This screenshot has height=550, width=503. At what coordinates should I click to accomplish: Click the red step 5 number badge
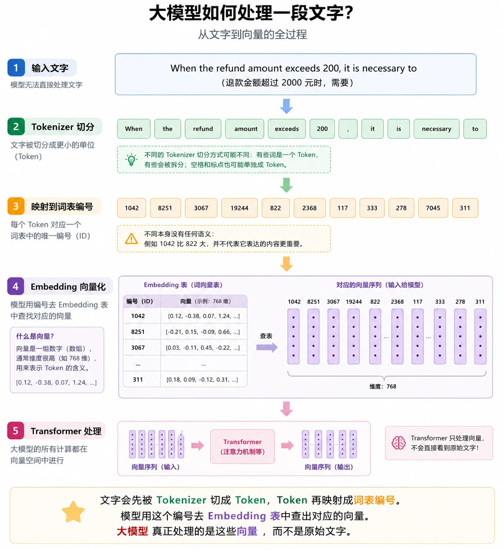tap(16, 431)
